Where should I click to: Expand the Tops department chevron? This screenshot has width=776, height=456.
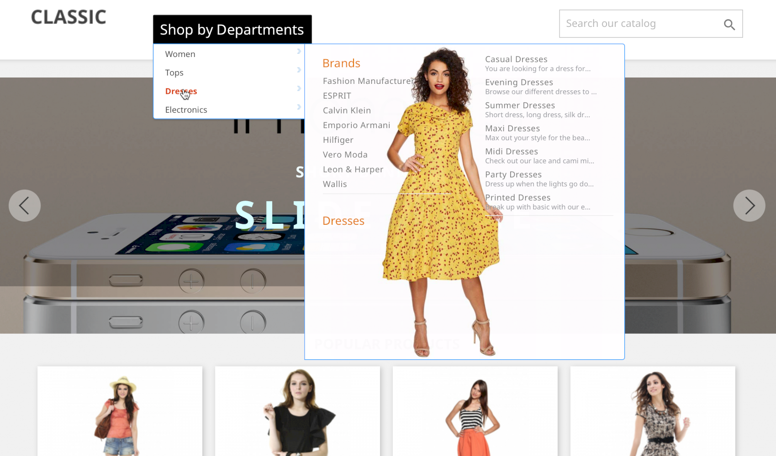point(299,70)
